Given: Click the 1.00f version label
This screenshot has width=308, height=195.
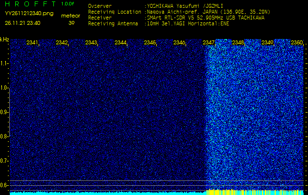Looking at the screenshot, I should pos(68,4).
